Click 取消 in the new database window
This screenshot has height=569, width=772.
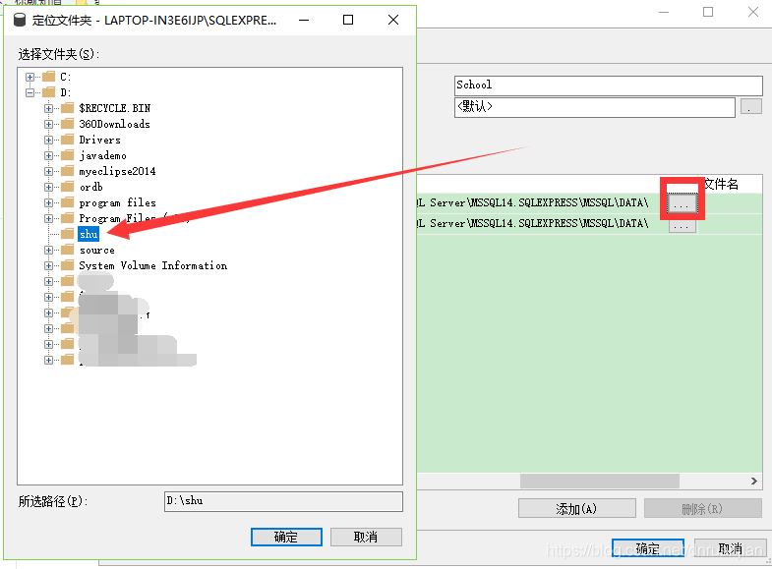coord(730,548)
